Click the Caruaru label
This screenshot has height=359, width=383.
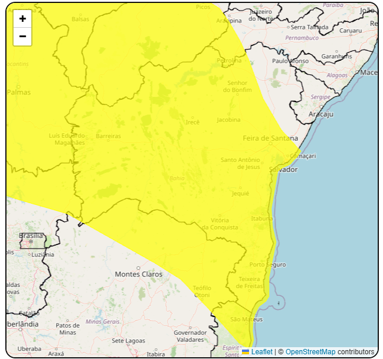[351, 31]
